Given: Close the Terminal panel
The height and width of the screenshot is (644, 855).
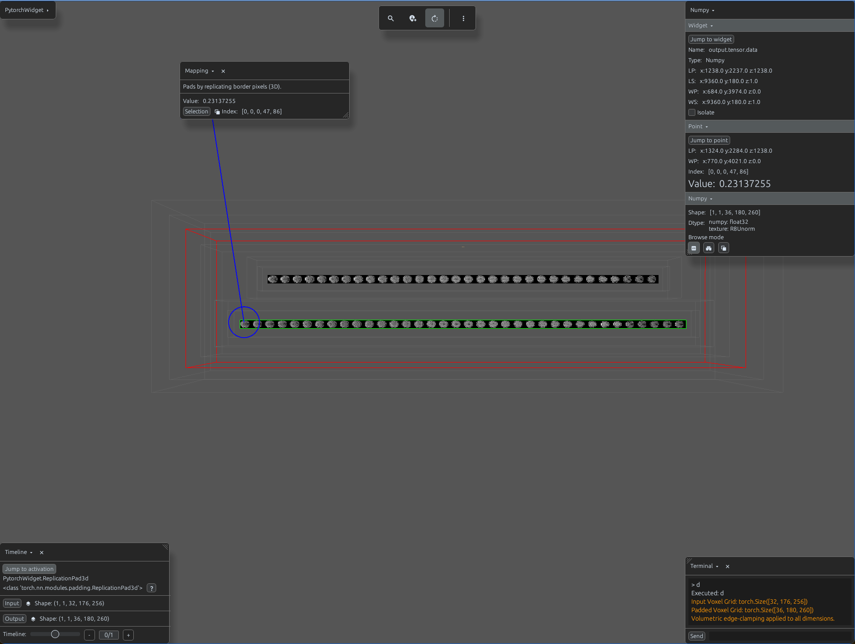Looking at the screenshot, I should (x=728, y=566).
